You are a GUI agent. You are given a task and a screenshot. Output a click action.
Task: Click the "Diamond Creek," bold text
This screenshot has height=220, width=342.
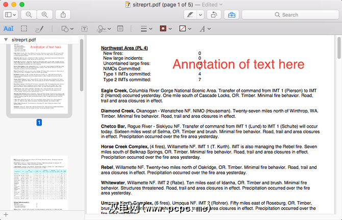118,111
